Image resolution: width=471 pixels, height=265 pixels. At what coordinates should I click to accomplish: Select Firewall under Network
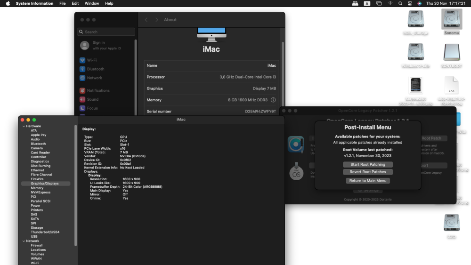(x=37, y=246)
